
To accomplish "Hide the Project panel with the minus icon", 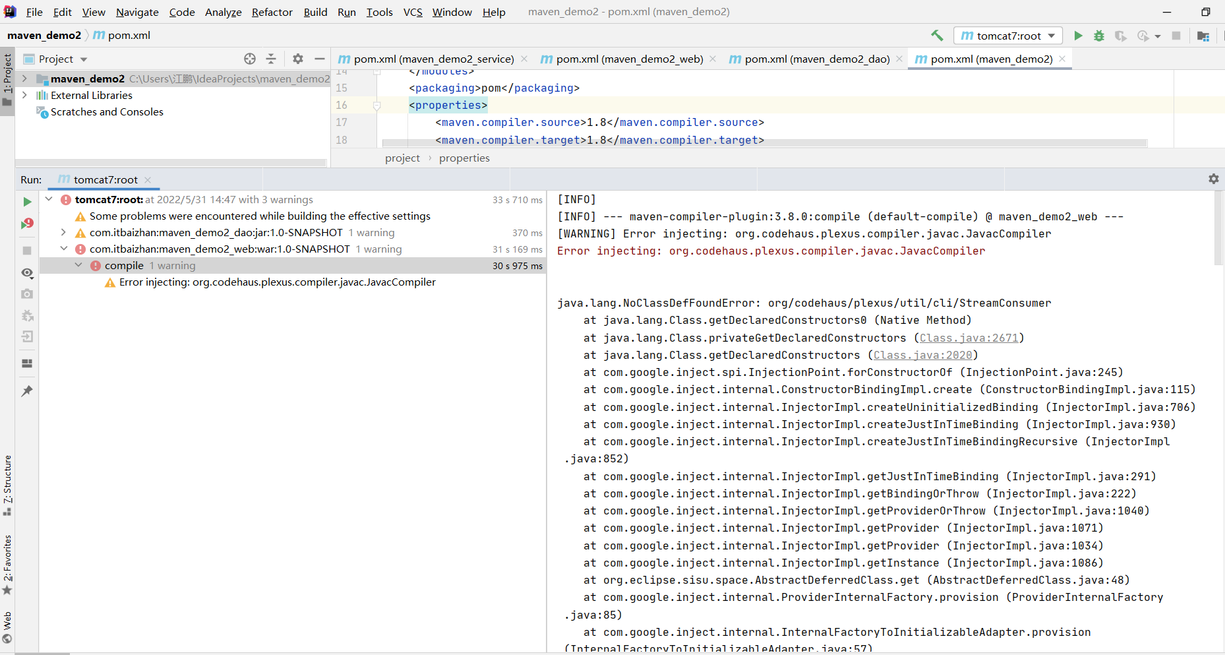I will pos(320,59).
